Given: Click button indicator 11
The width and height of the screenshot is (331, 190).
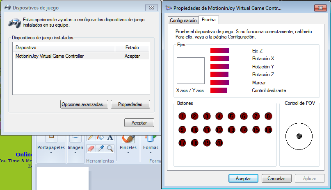Looking at the screenshot, I should pos(207,129).
